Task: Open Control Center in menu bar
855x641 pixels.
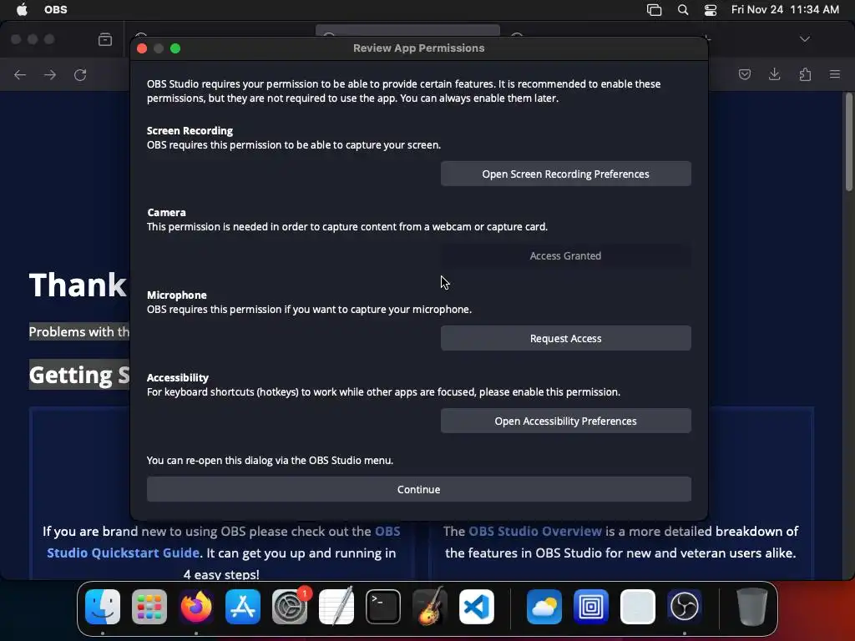Action: coord(711,10)
